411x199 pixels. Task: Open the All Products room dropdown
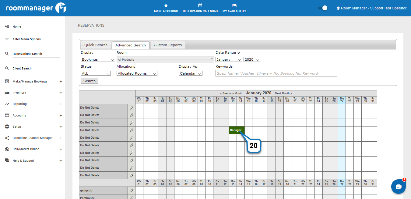165,59
